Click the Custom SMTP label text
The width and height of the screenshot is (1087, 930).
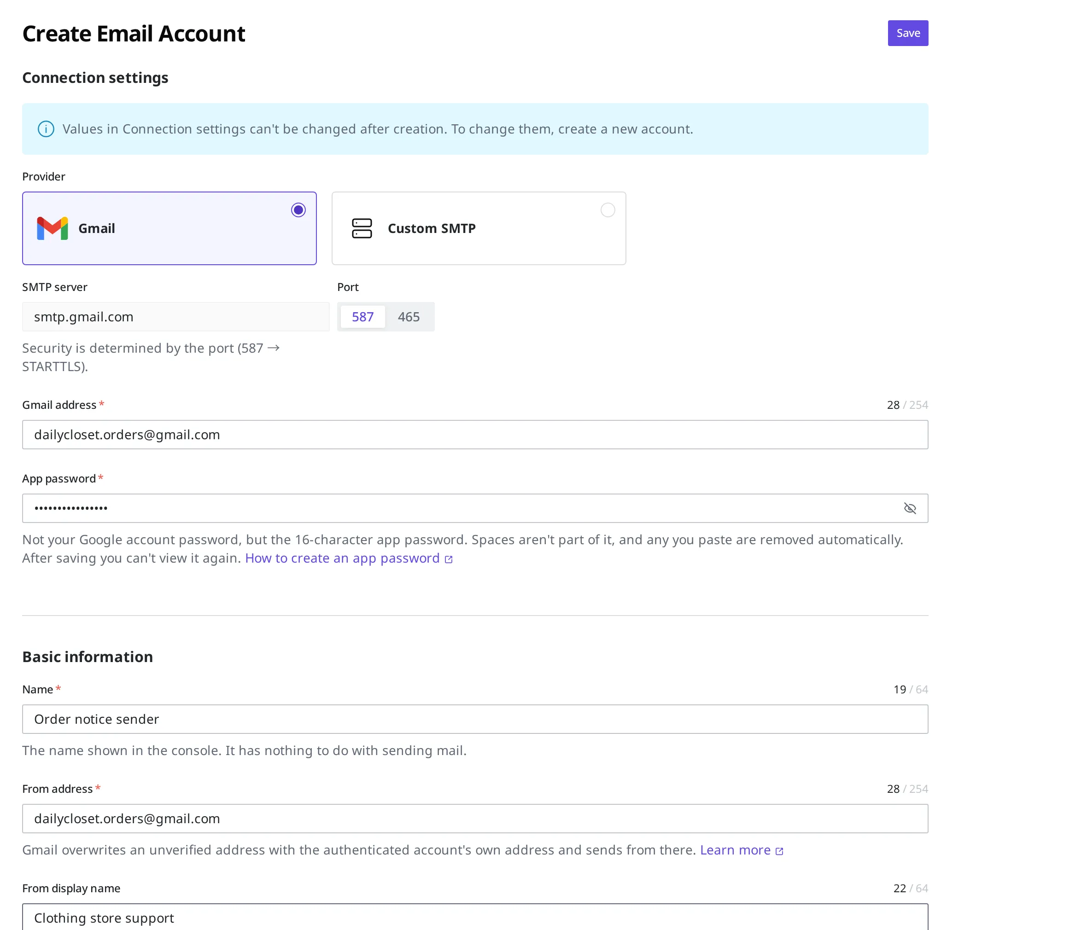click(431, 229)
